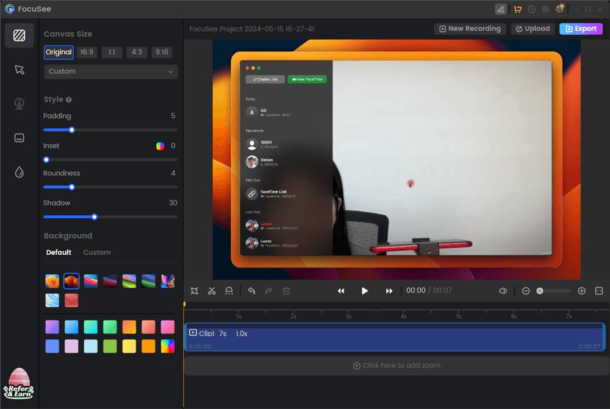The width and height of the screenshot is (610, 409).
Task: Open the shopping cart purchase icon
Action: tap(517, 9)
